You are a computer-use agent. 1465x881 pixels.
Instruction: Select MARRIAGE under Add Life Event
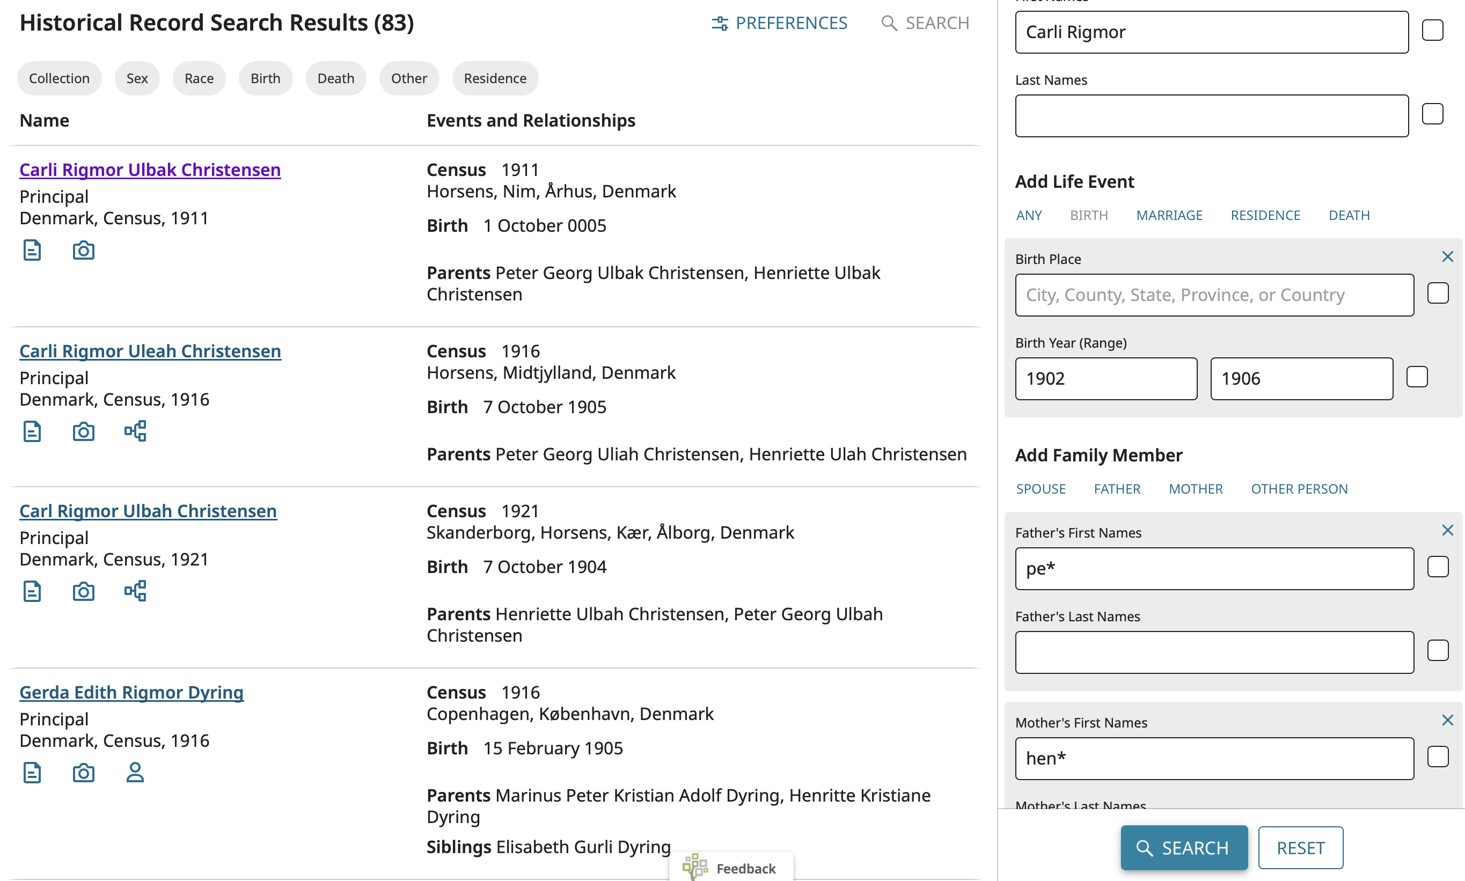pyautogui.click(x=1169, y=215)
